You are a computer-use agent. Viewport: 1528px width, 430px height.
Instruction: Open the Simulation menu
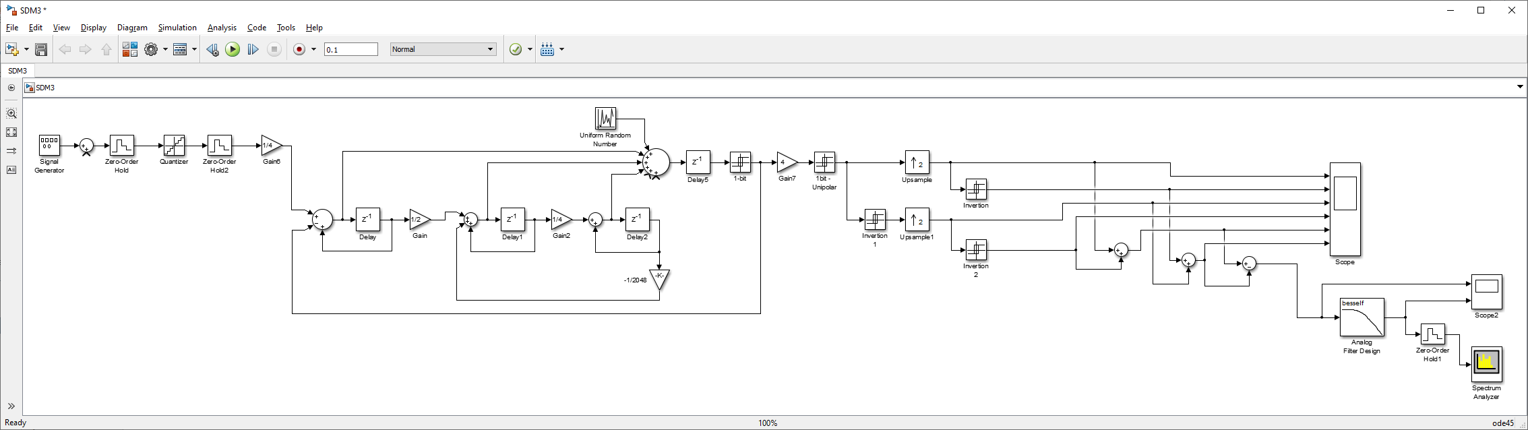pos(177,28)
